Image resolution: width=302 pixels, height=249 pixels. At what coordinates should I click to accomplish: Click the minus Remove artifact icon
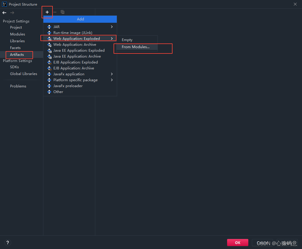point(55,12)
